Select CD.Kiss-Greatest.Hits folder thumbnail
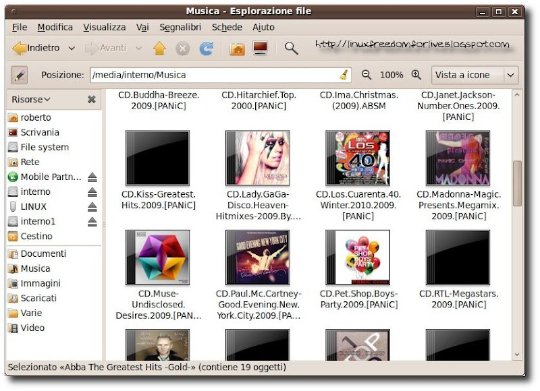The height and width of the screenshot is (391, 540). point(158,158)
